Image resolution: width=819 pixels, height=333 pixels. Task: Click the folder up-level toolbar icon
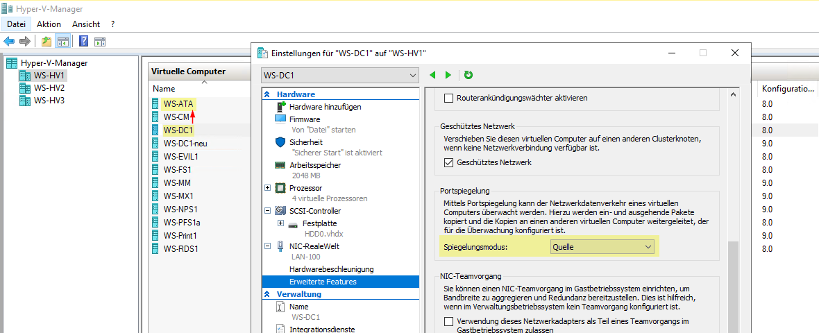tap(47, 41)
